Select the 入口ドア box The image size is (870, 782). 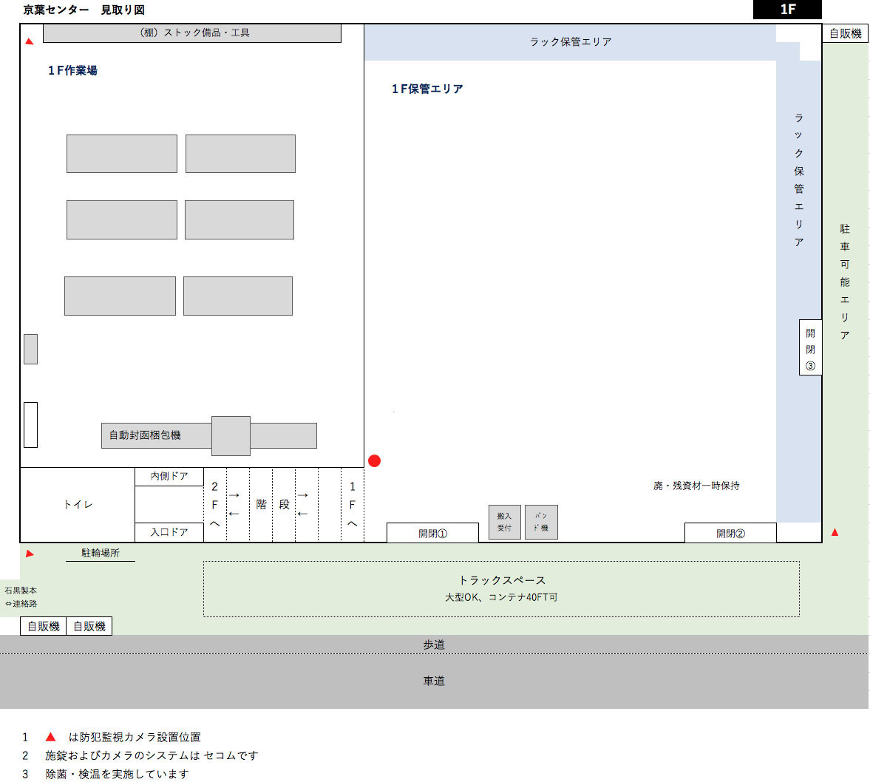tap(169, 532)
